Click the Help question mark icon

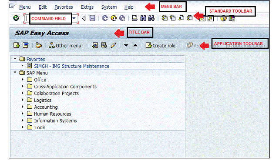223,19
